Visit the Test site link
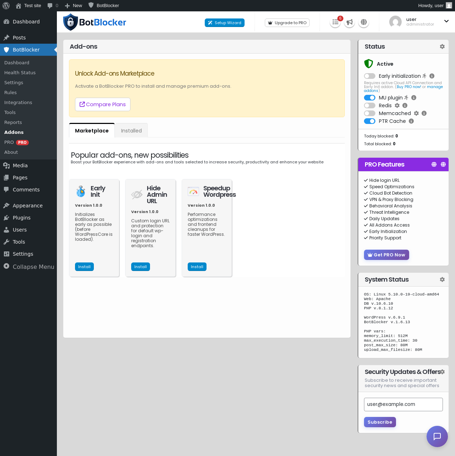The height and width of the screenshot is (456, 455). [x=28, y=6]
